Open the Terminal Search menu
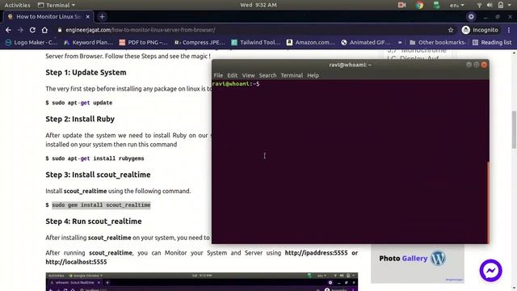The width and height of the screenshot is (517, 291). [267, 75]
